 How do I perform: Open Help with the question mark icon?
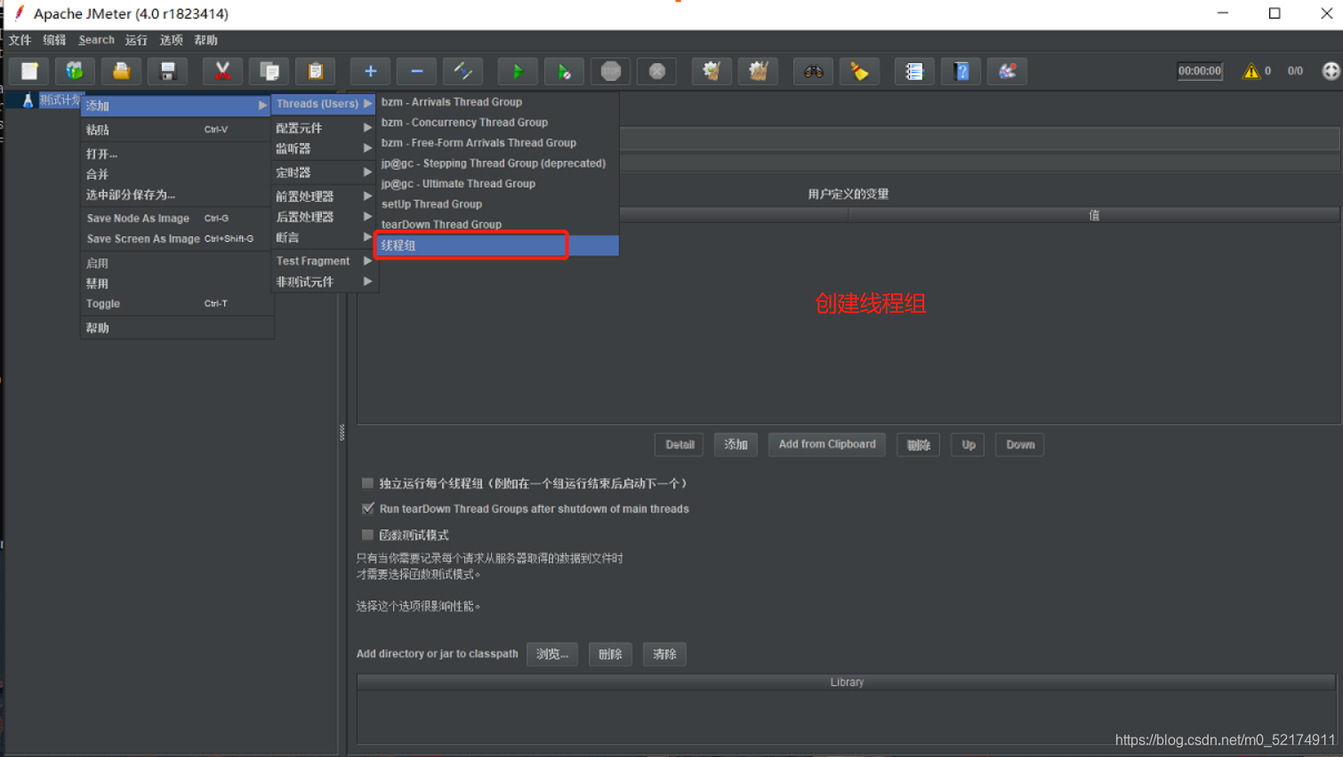tap(961, 71)
